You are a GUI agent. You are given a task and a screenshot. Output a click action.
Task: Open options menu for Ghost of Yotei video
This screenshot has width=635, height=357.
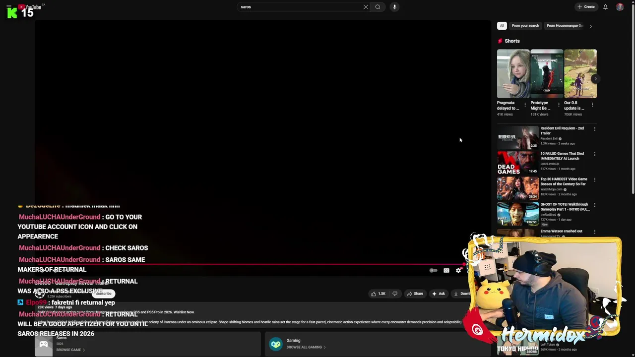[x=594, y=205]
